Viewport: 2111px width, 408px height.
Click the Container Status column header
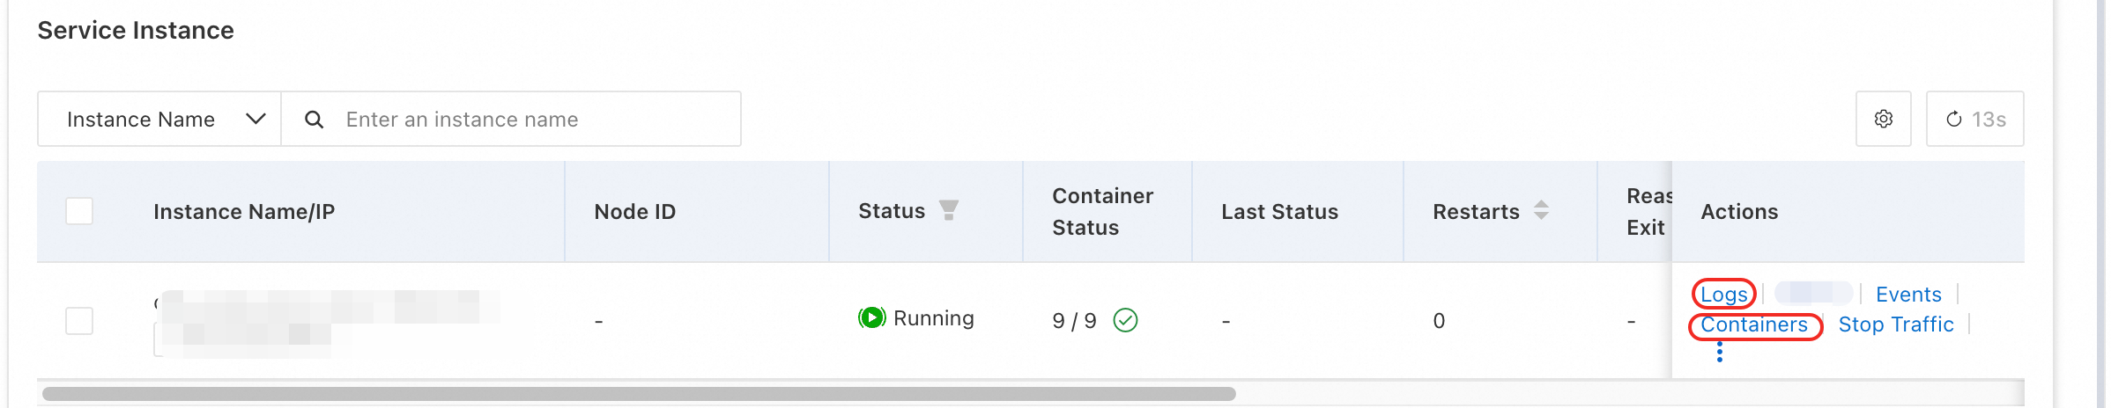(x=1102, y=212)
